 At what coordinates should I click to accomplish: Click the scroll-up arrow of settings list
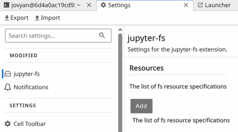tap(120, 29)
